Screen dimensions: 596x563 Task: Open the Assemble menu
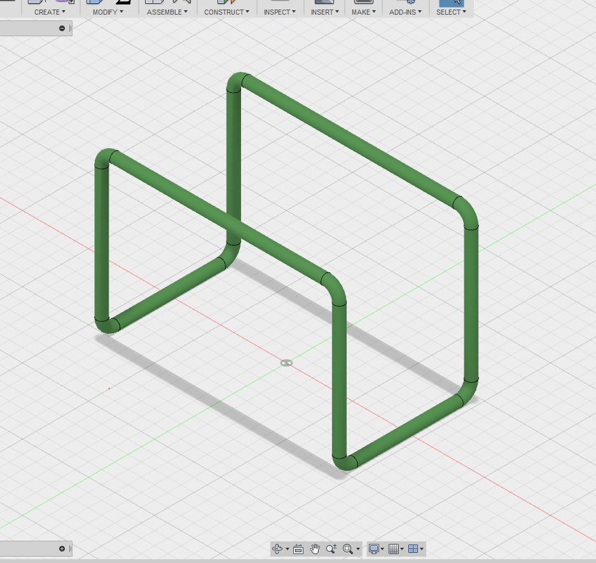[x=167, y=12]
